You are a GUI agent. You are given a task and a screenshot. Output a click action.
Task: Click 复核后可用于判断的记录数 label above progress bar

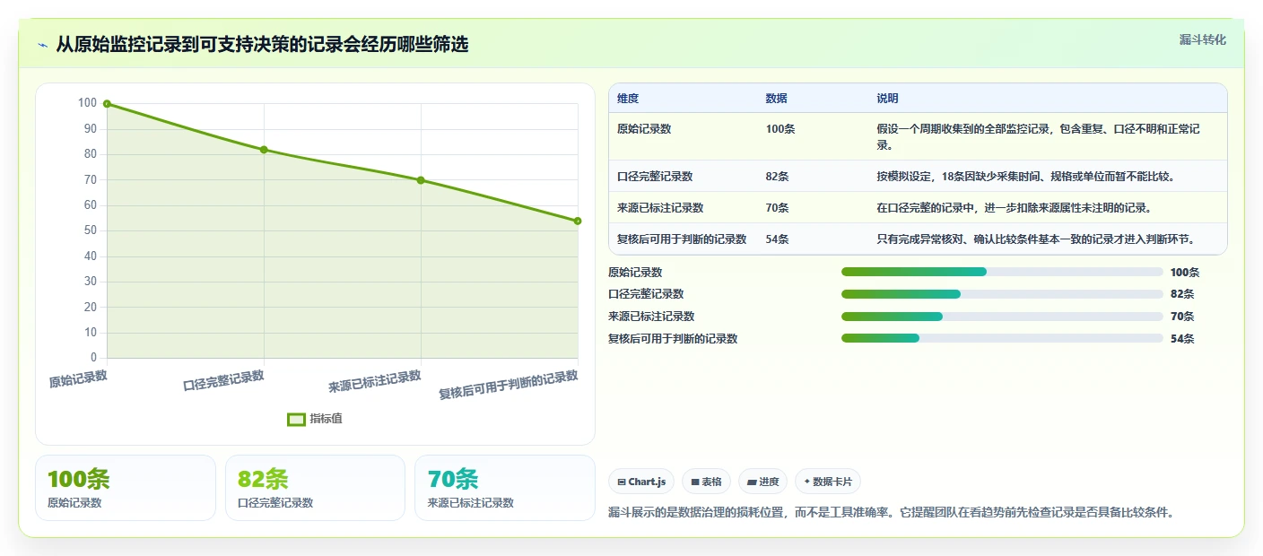tap(673, 339)
